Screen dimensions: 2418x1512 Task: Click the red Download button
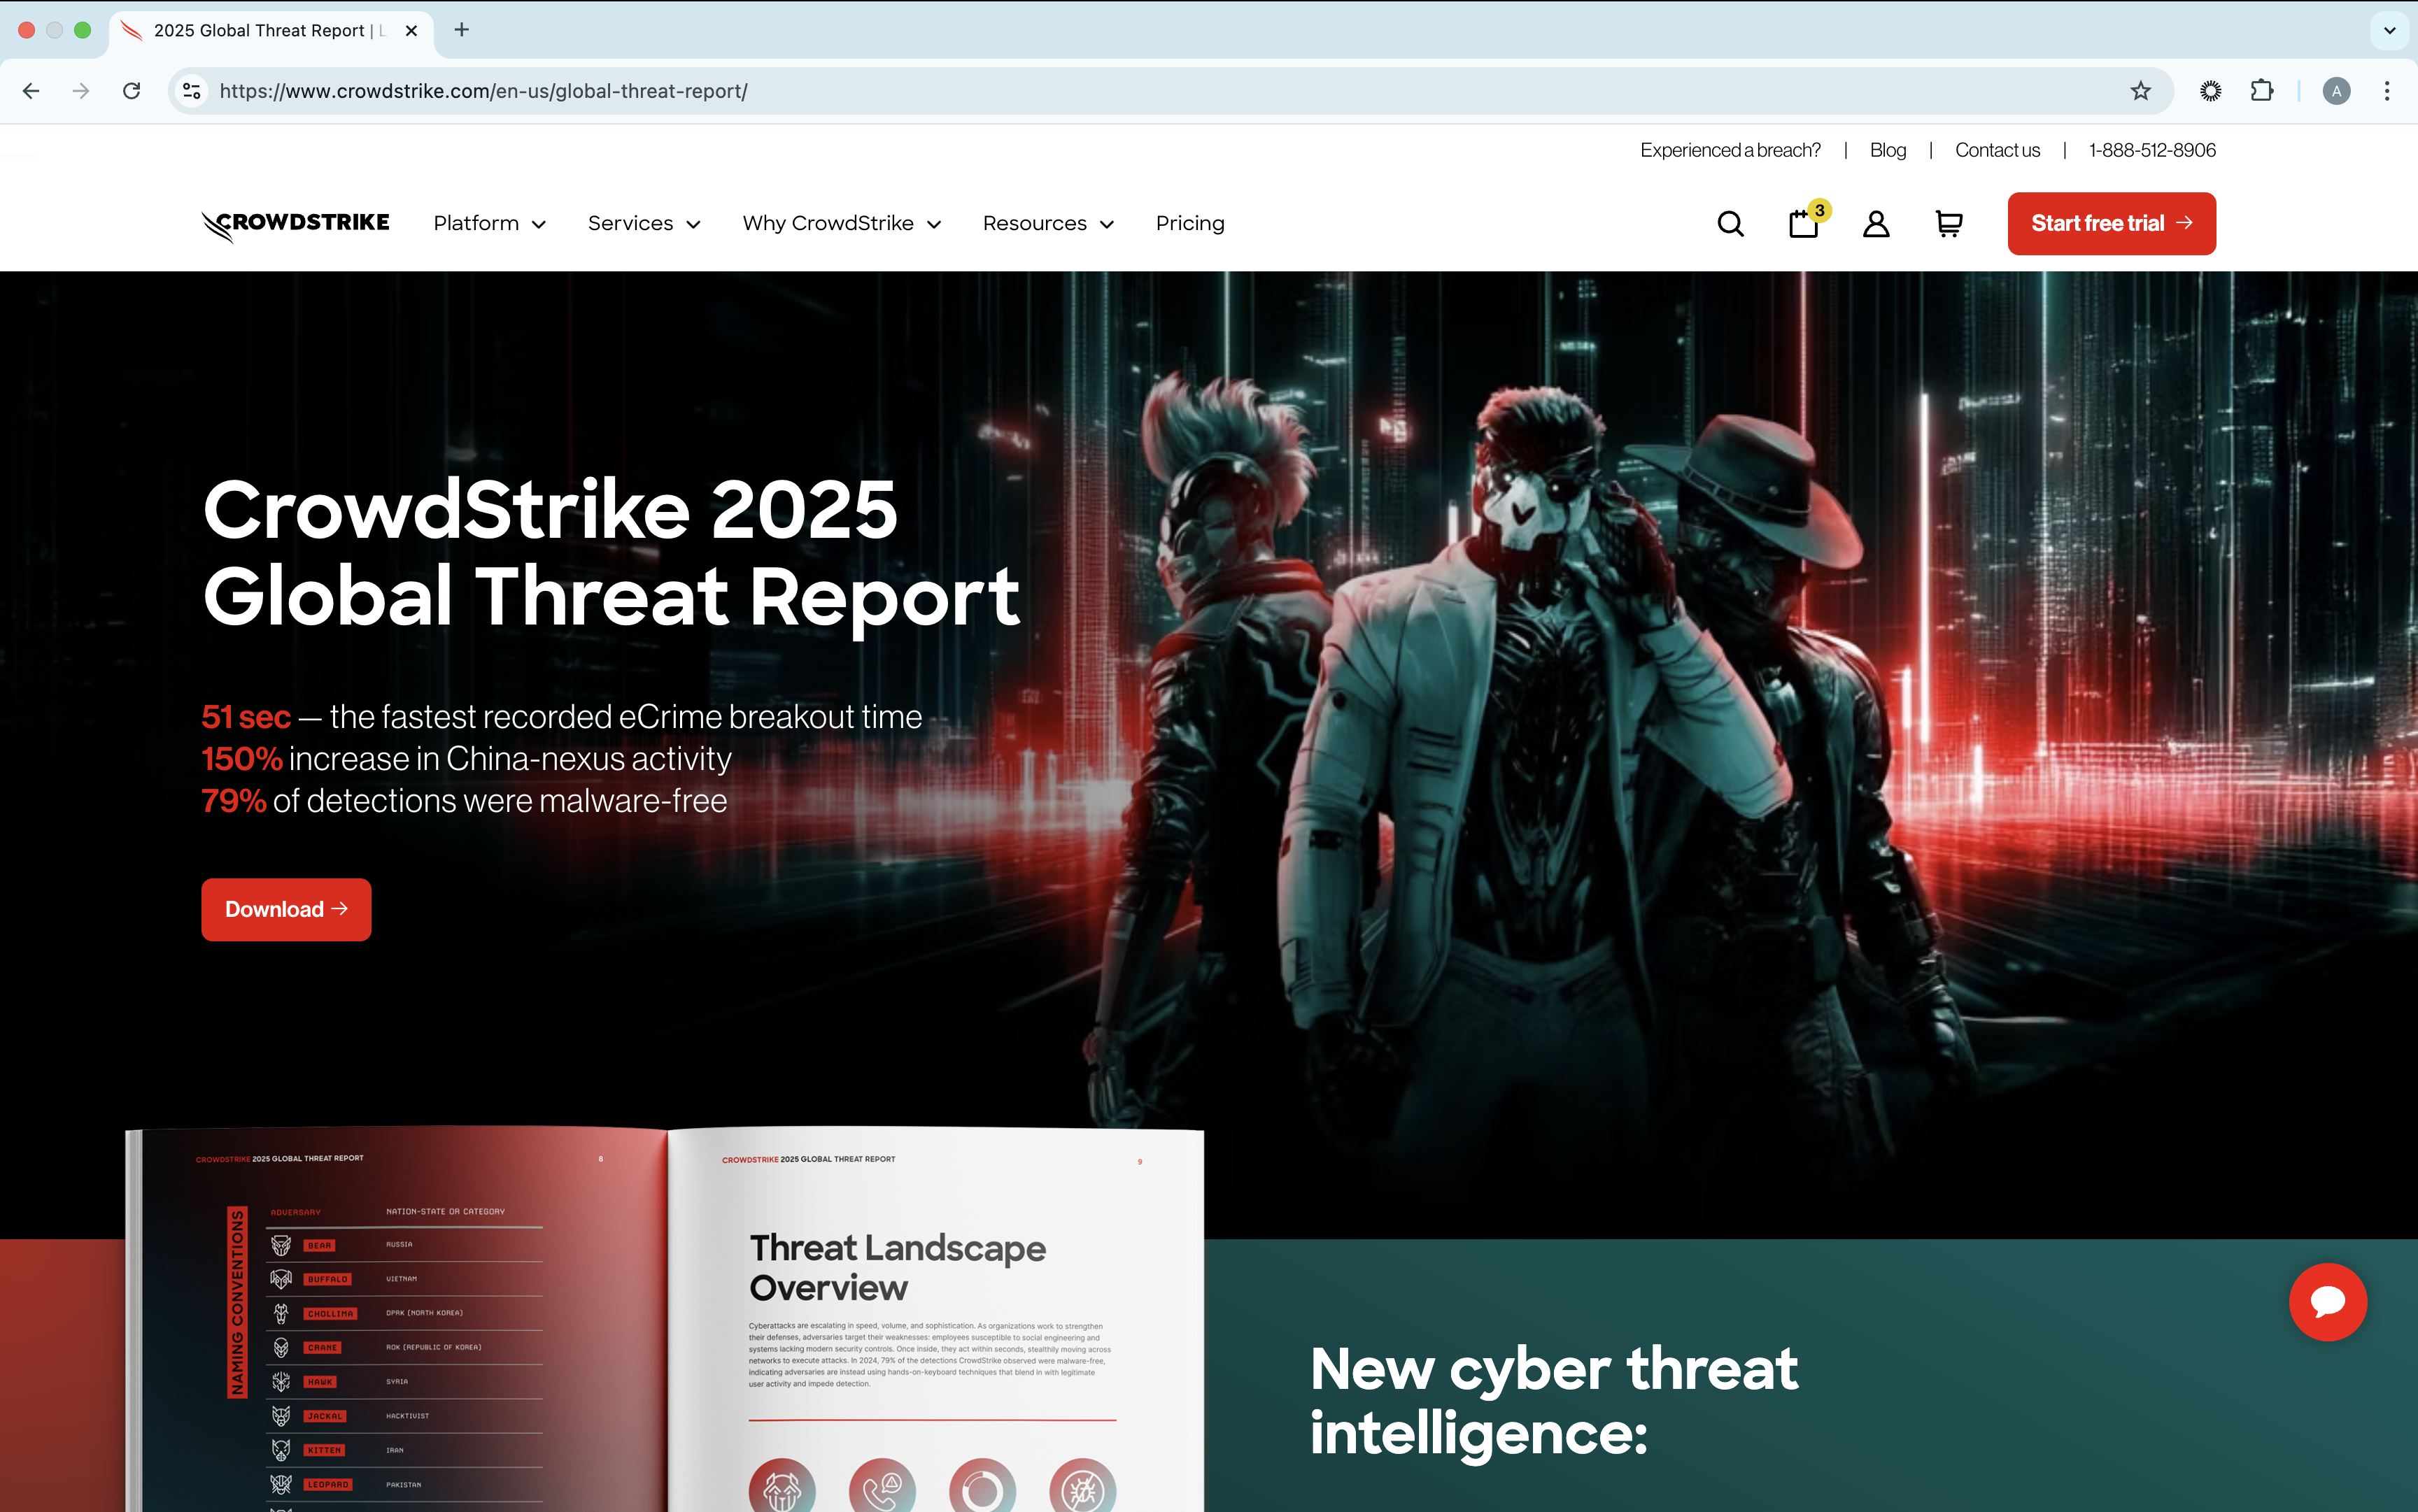[x=286, y=909]
